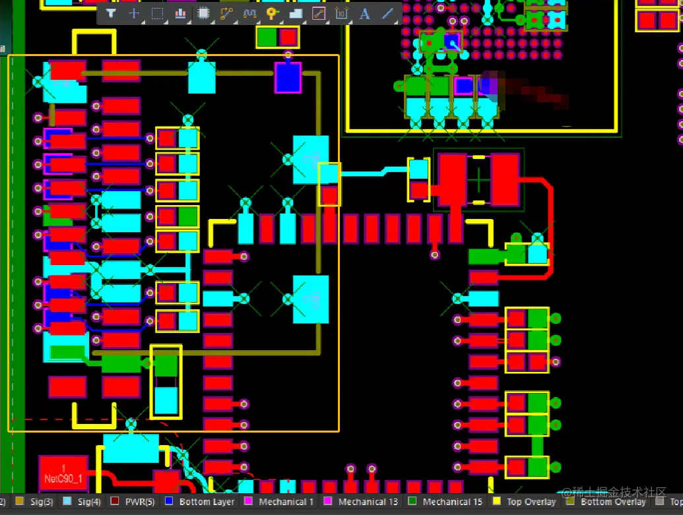Choose the place via tool
The image size is (683, 515).
tap(273, 13)
